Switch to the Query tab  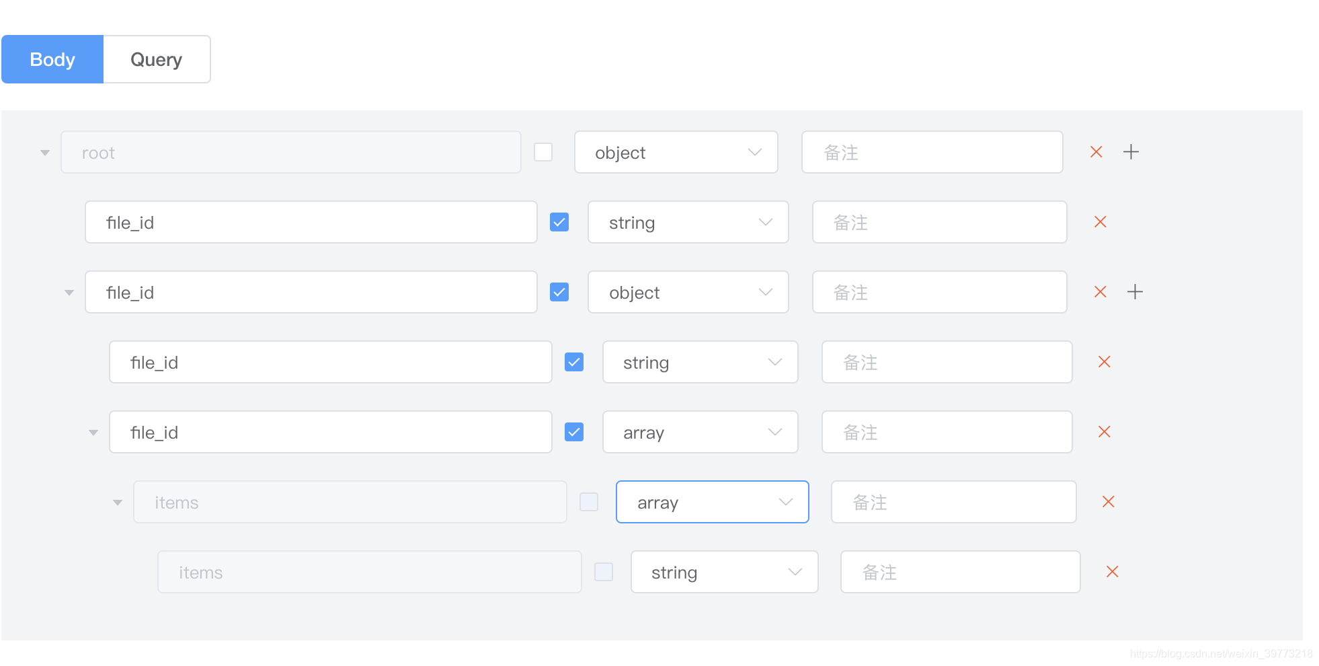(156, 59)
